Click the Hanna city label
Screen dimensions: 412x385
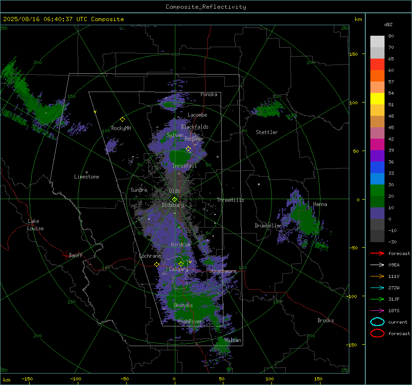[320, 204]
